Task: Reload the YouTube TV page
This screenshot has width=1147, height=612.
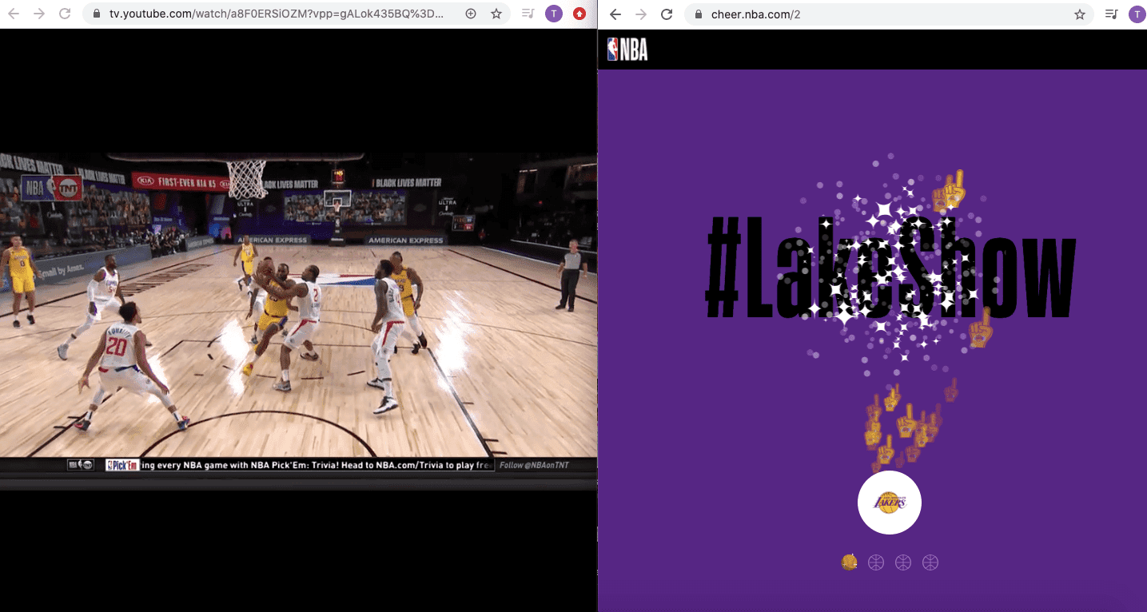Action: click(x=66, y=14)
